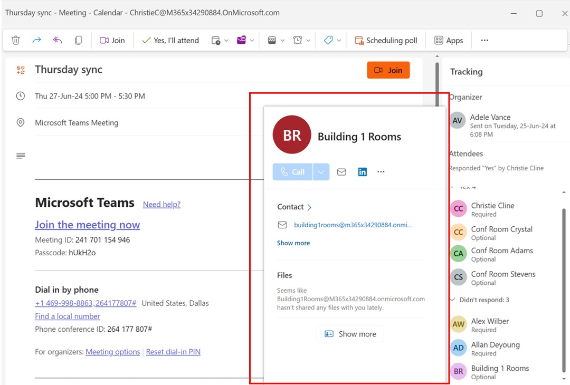Open the more options ellipsis menu in toolbar
570x385 pixels.
tap(484, 40)
